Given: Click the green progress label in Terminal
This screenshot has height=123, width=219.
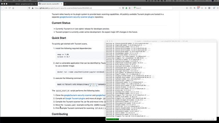Looking at the screenshot, I should point(113,119).
